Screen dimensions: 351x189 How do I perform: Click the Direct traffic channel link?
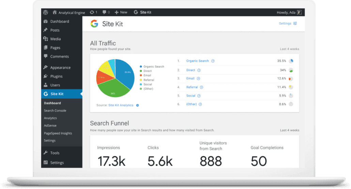pos(190,70)
